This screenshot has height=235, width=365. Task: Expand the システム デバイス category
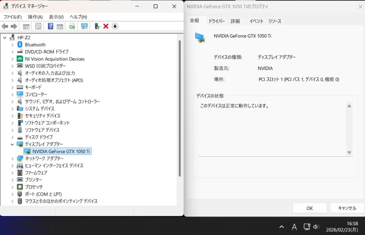click(13, 109)
